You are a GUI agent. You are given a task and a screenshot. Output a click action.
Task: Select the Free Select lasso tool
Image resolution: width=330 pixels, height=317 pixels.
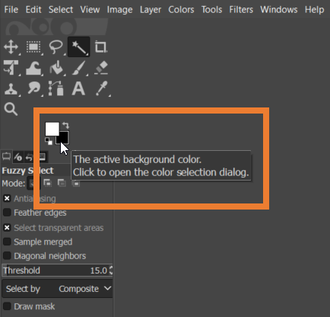click(x=56, y=47)
